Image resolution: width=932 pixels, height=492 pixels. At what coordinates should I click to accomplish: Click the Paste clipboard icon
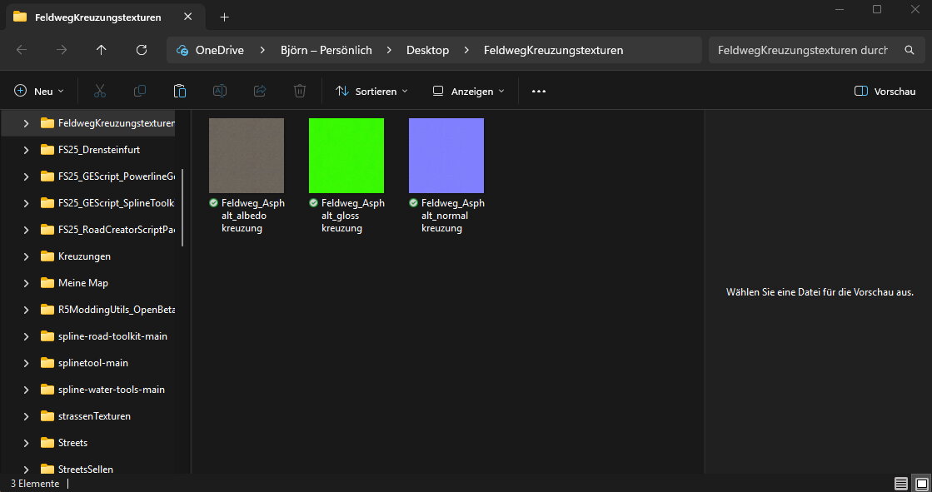pyautogui.click(x=180, y=91)
